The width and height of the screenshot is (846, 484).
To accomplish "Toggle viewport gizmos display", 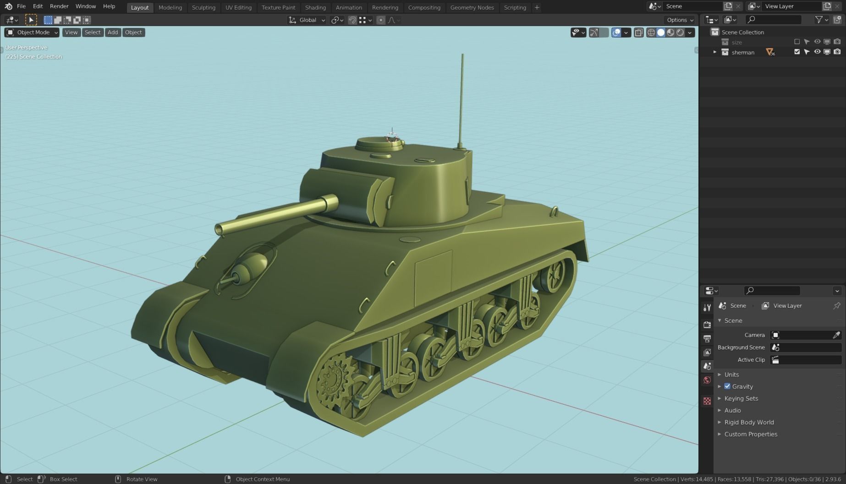I will pyautogui.click(x=594, y=33).
